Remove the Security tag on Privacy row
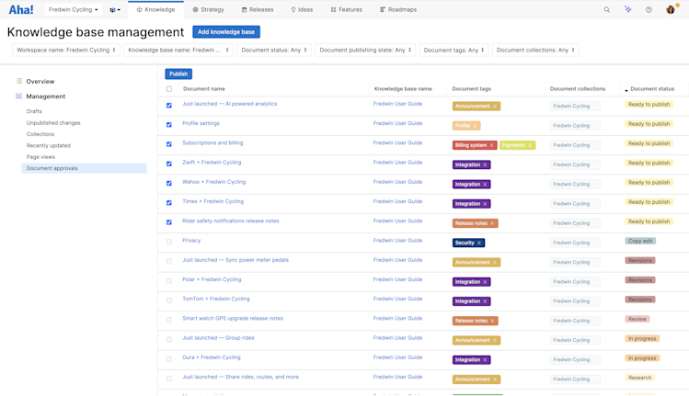The image size is (689, 396). pos(479,243)
